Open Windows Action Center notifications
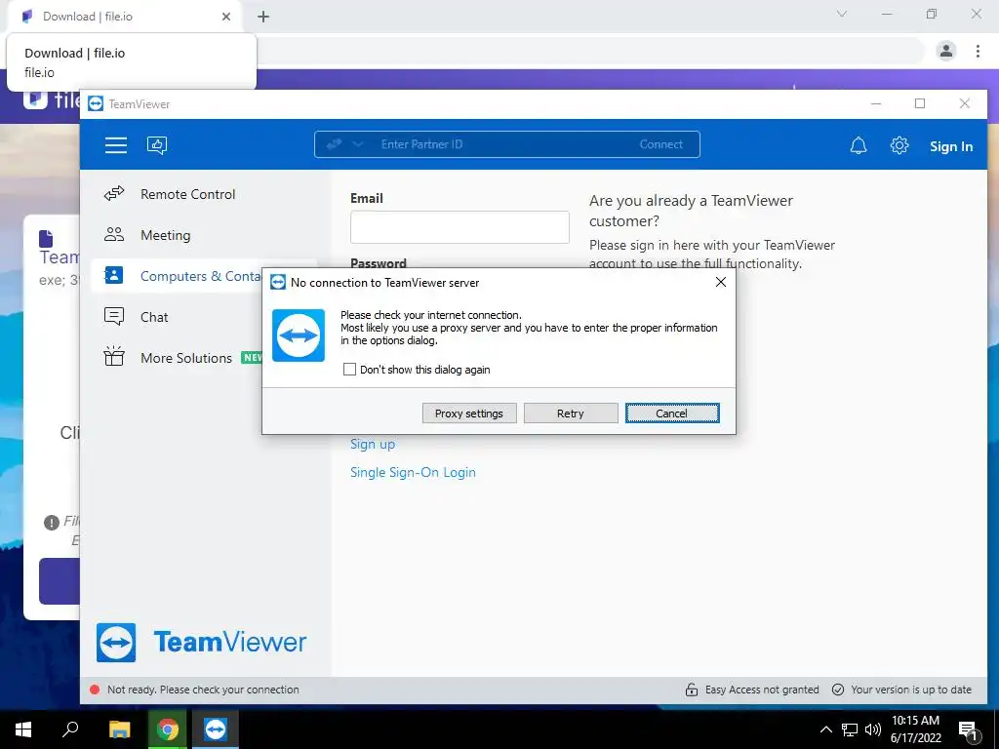999x749 pixels. (969, 729)
